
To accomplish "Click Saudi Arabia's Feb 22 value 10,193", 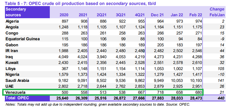I will tap(196, 81).
